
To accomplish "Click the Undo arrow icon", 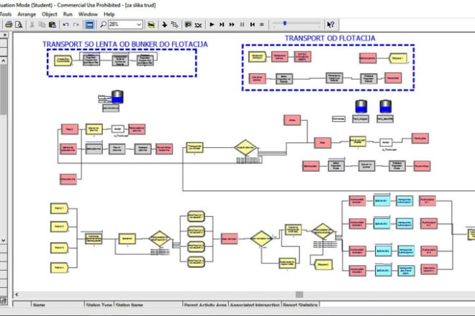I will (66, 24).
